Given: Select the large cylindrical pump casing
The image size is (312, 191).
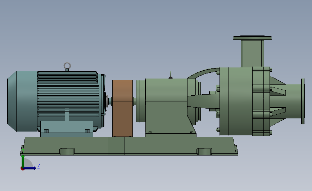Looking at the screenshot, I should pos(236,101).
